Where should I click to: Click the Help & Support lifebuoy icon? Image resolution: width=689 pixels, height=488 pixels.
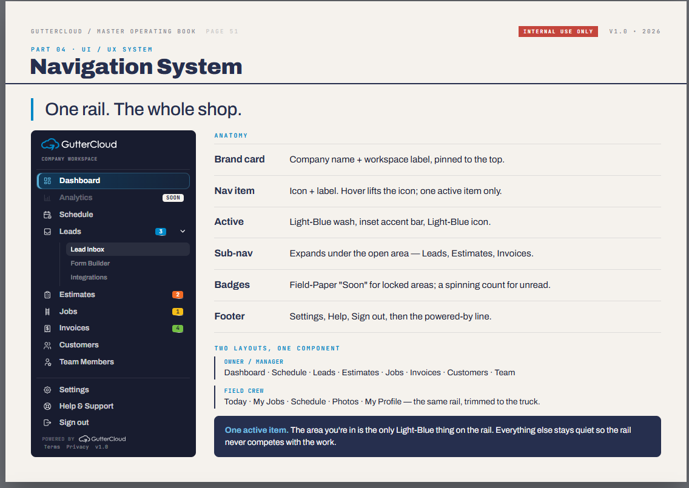(x=47, y=406)
